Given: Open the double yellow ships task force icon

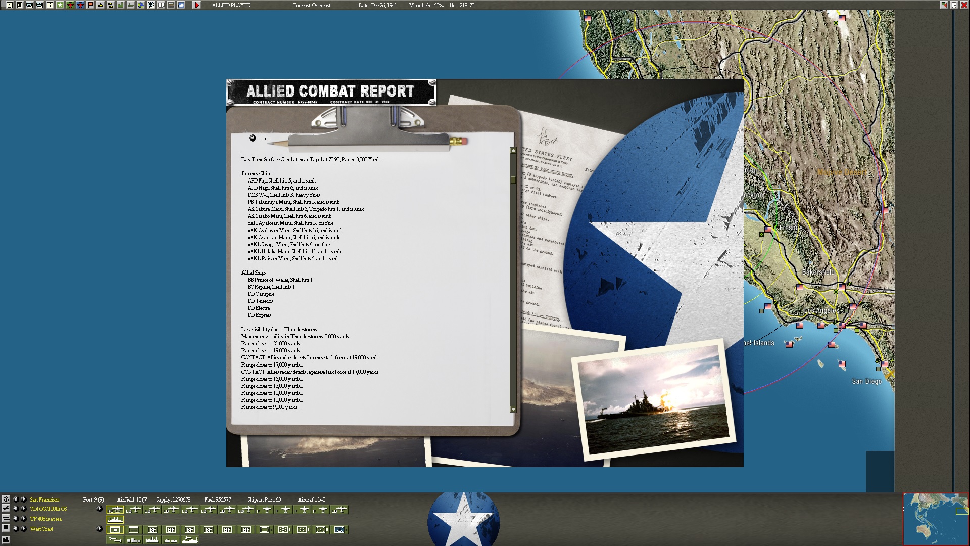Looking at the screenshot, I should coord(110,5).
